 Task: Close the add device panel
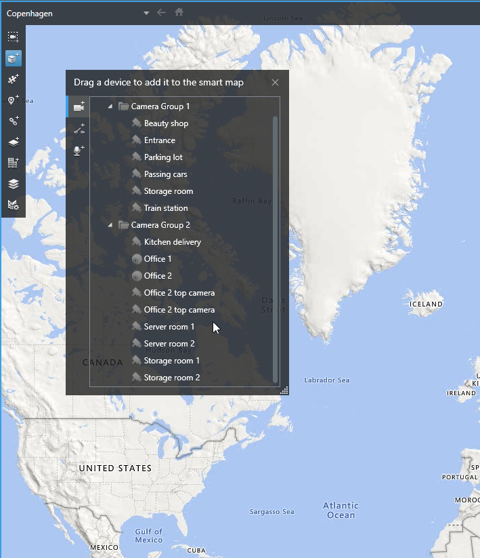pyautogui.click(x=275, y=82)
